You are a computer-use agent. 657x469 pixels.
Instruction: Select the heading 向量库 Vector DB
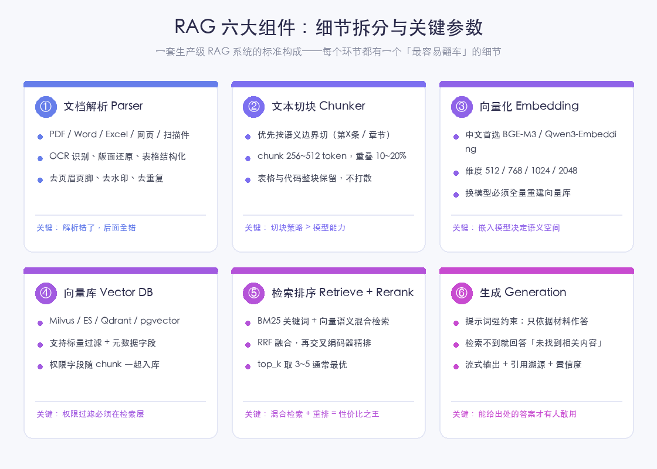coord(108,293)
